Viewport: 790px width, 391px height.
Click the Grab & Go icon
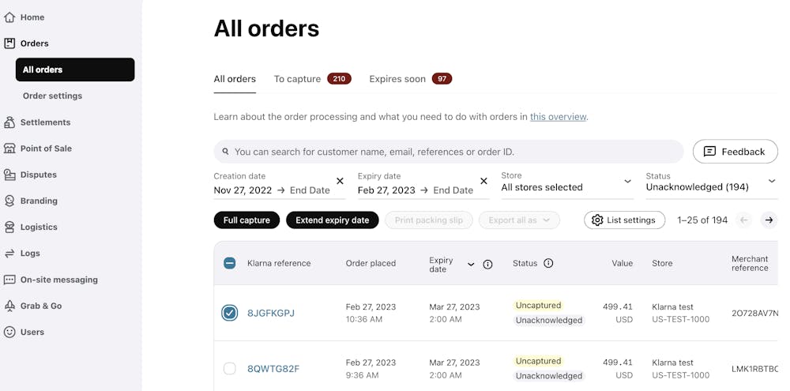tap(9, 306)
